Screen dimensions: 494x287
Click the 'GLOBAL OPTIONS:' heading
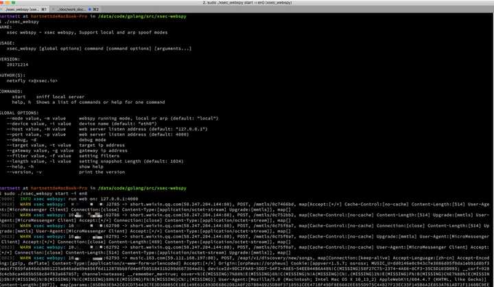click(x=19, y=113)
